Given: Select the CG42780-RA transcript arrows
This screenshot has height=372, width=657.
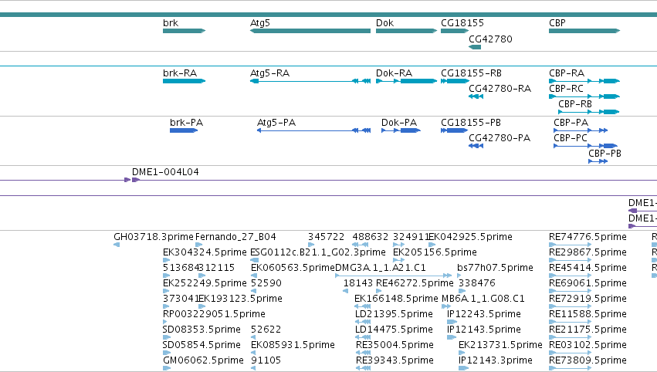Looking at the screenshot, I should tap(476, 96).
